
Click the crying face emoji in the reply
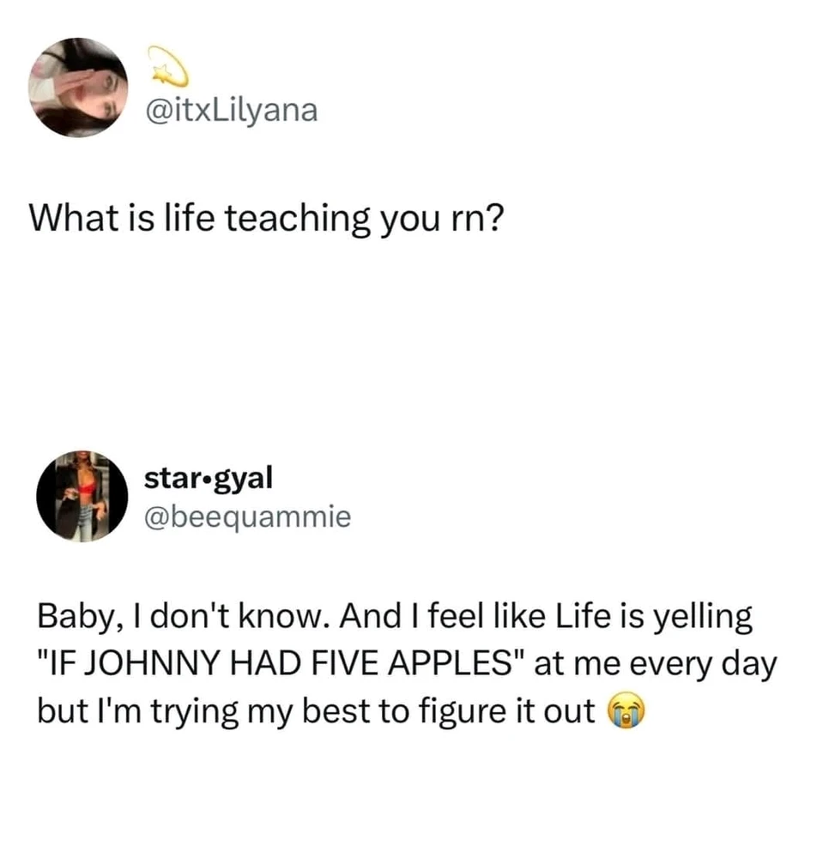coord(627,710)
